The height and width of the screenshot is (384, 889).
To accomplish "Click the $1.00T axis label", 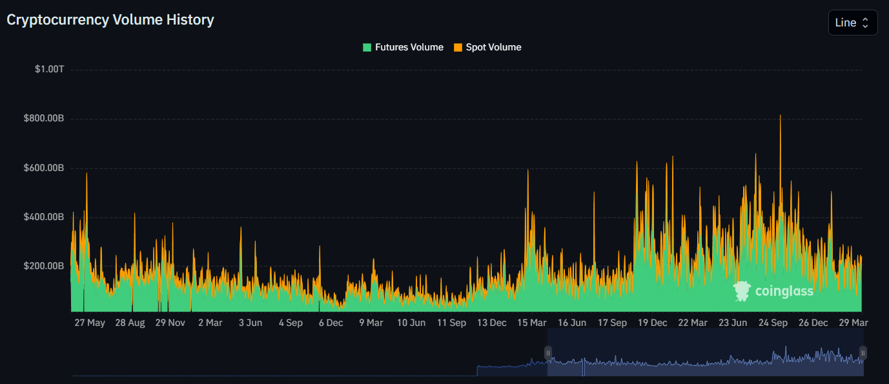I will (x=50, y=68).
